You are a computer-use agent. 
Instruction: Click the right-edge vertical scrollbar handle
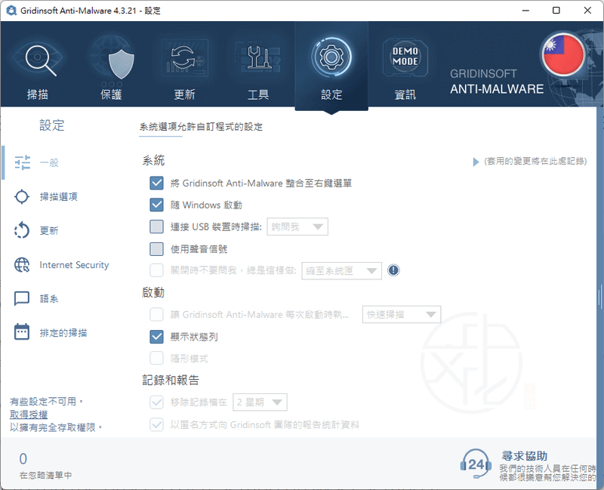click(x=599, y=297)
